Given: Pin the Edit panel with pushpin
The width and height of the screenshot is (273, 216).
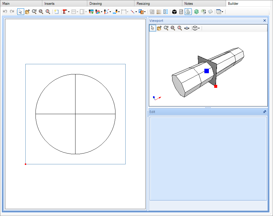Looking at the screenshot, I should (264, 112).
